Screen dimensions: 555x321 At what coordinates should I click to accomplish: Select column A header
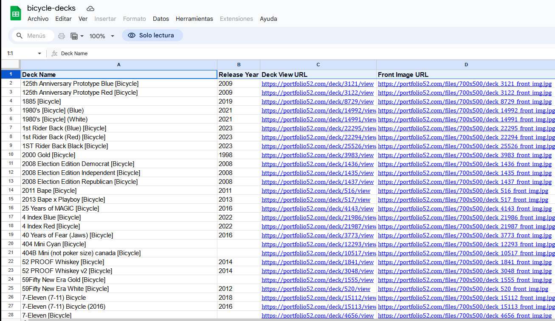(x=119, y=65)
